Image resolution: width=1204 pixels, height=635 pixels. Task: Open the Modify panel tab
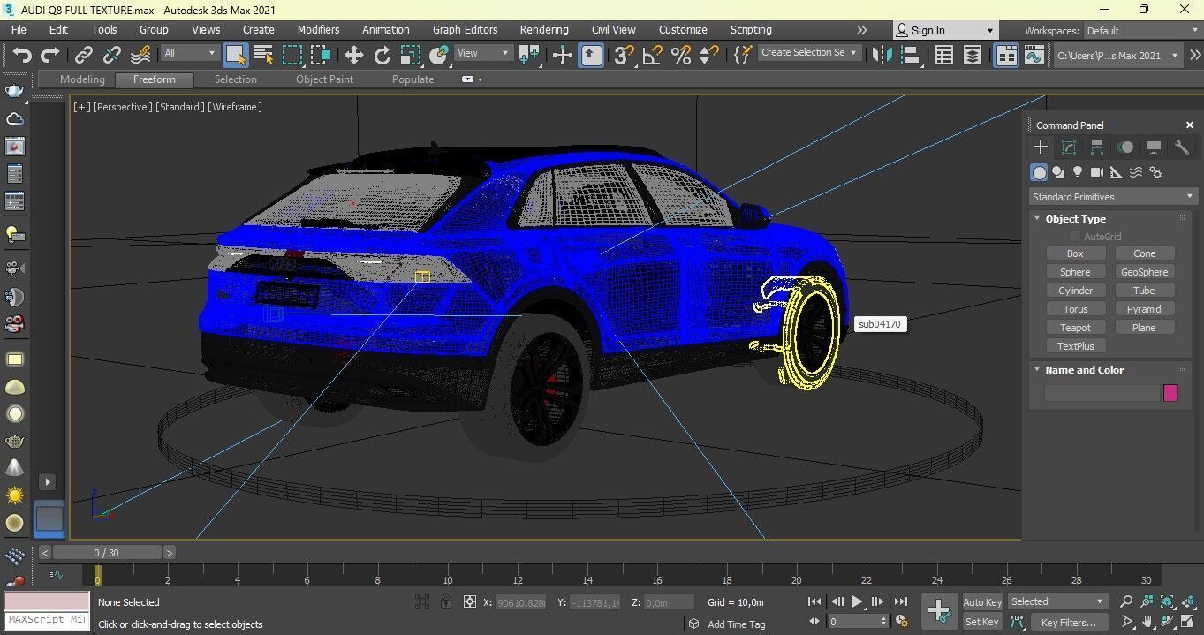[x=1069, y=147]
